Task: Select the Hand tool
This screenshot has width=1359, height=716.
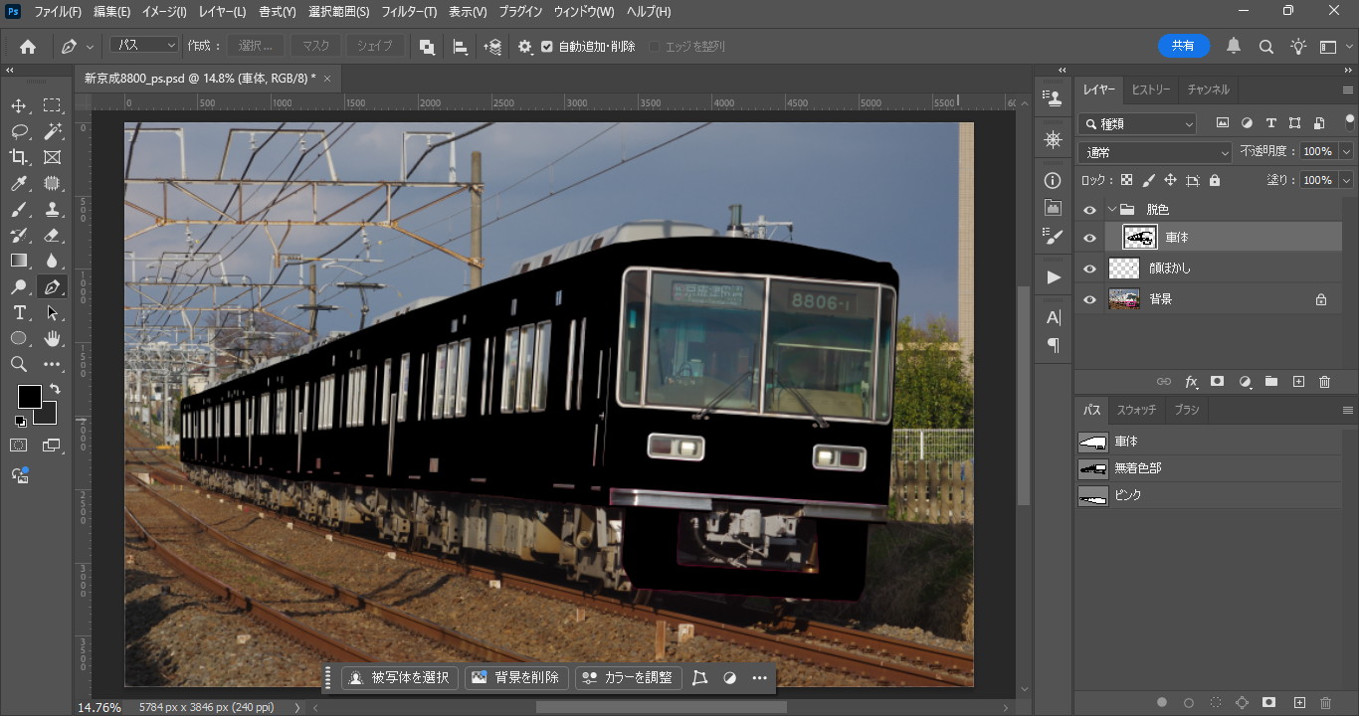Action: coord(52,339)
